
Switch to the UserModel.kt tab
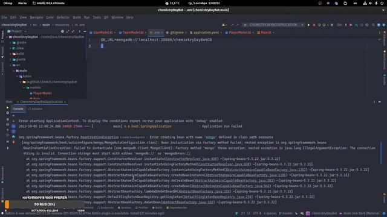point(103,33)
